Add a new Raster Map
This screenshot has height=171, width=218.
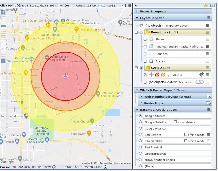click(209, 103)
